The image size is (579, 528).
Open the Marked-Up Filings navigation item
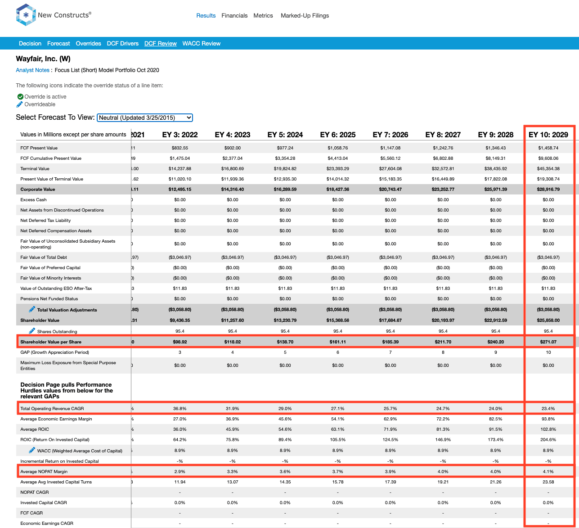[x=305, y=16]
